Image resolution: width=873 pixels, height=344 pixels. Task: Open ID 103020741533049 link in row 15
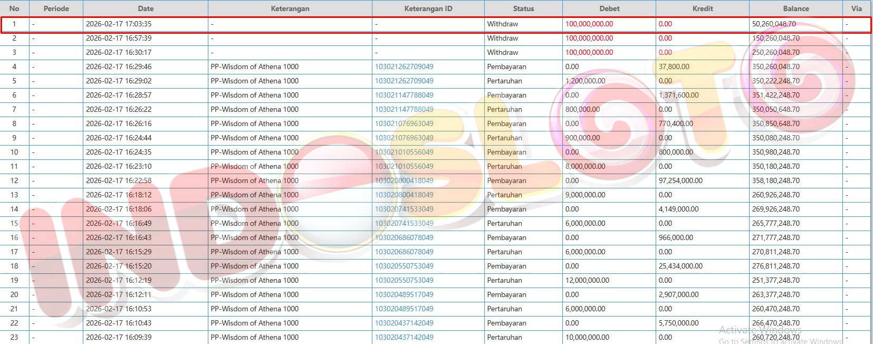[404, 223]
